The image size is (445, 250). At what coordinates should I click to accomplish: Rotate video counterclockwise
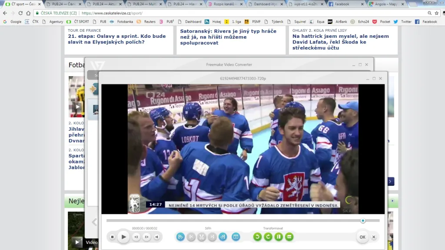point(257,237)
